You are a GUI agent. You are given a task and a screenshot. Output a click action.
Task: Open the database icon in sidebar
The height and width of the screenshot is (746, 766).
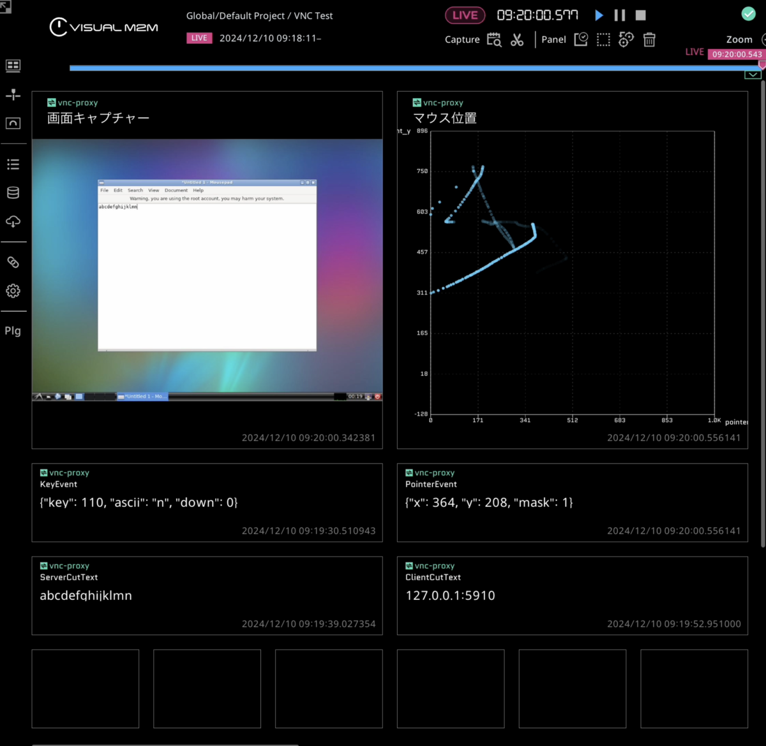pos(13,193)
